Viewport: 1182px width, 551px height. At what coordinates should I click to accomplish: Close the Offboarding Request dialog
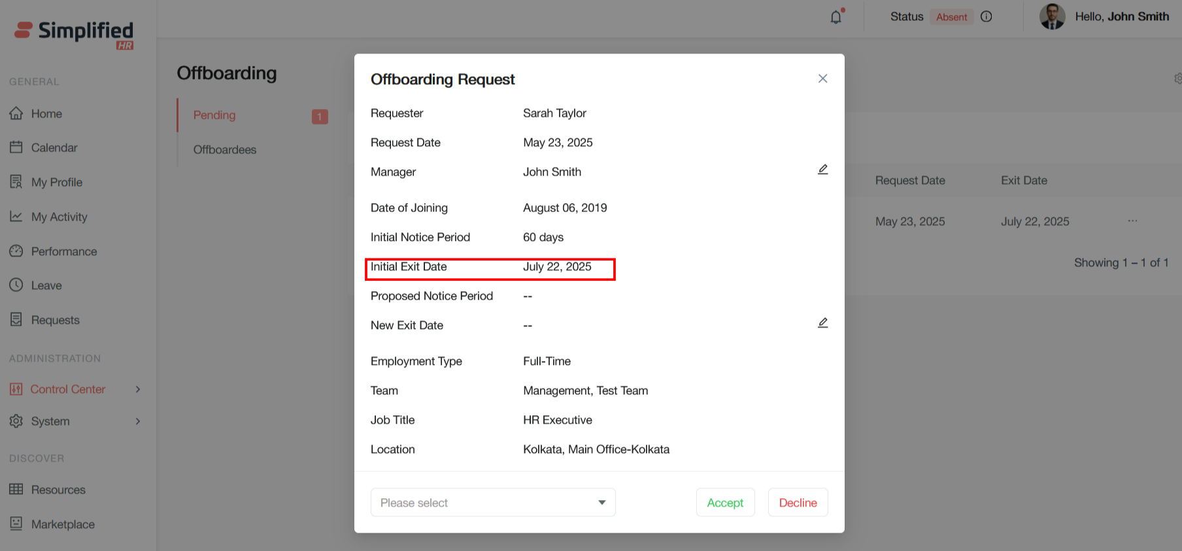(x=822, y=78)
